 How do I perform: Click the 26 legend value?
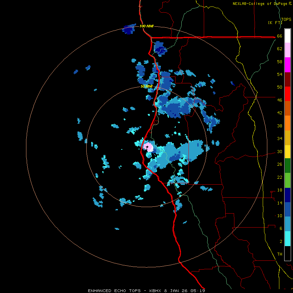280,164
